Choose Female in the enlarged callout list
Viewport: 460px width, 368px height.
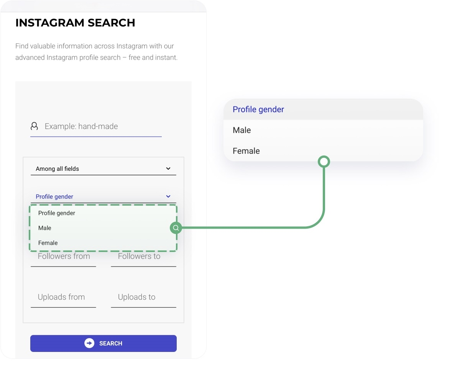click(246, 151)
